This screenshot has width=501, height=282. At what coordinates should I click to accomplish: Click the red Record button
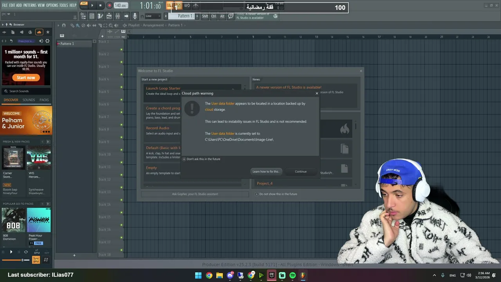[109, 5]
